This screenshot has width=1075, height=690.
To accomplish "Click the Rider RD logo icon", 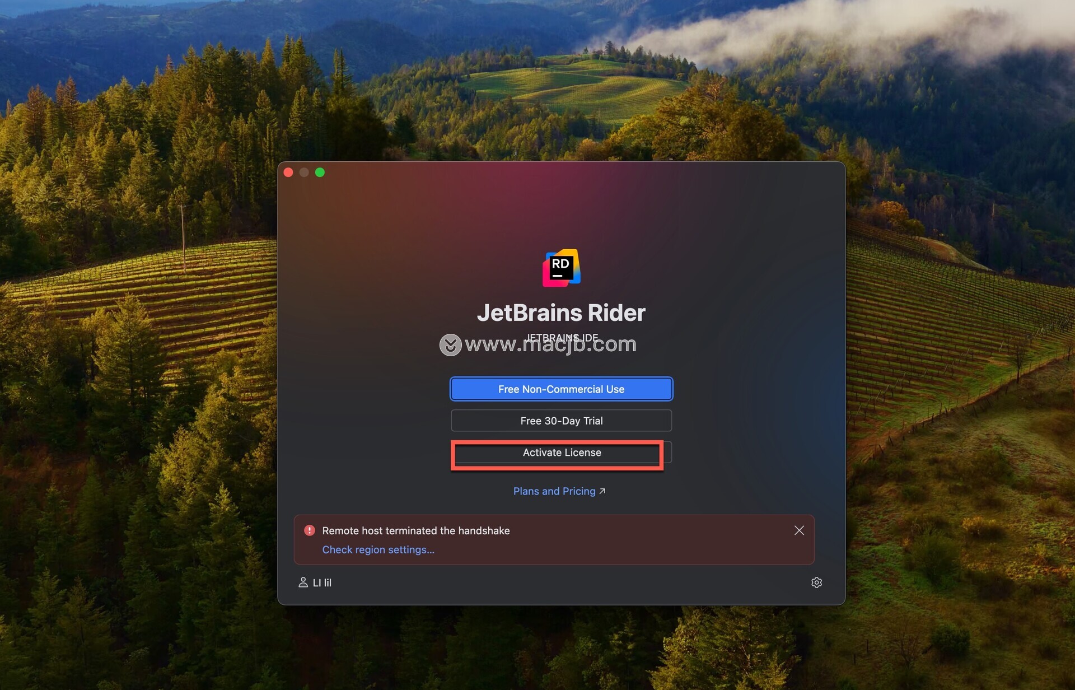I will [561, 268].
